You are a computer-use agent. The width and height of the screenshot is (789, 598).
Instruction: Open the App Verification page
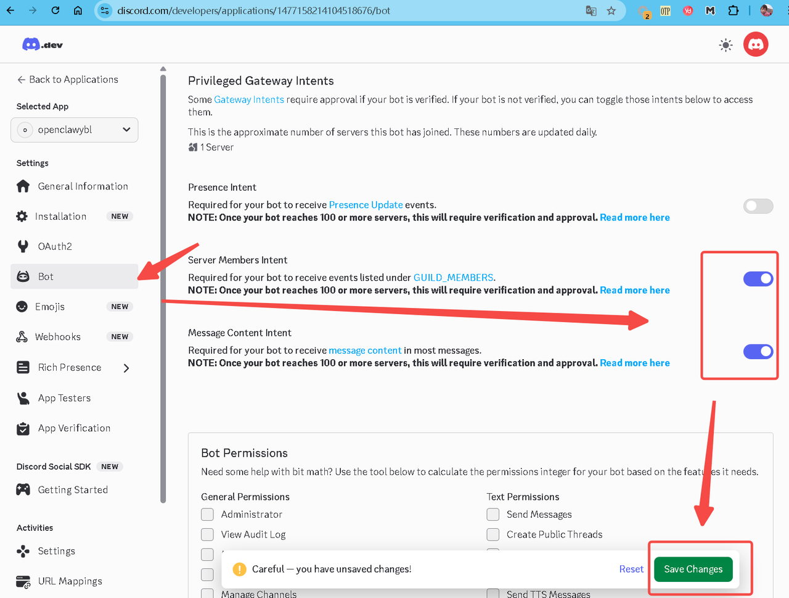point(75,428)
